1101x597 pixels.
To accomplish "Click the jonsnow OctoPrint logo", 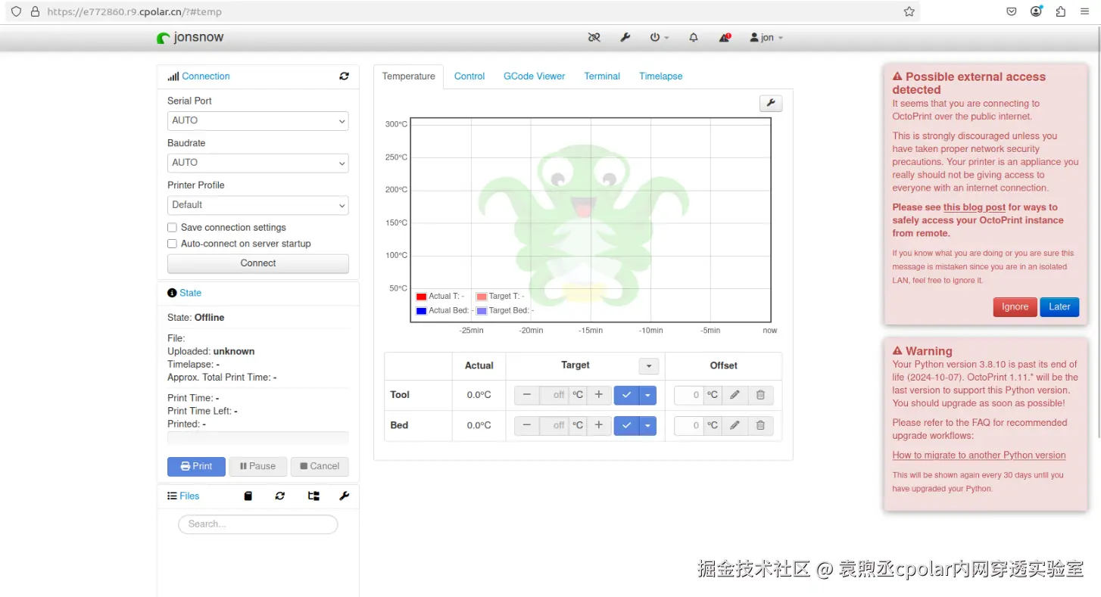I will tap(190, 37).
